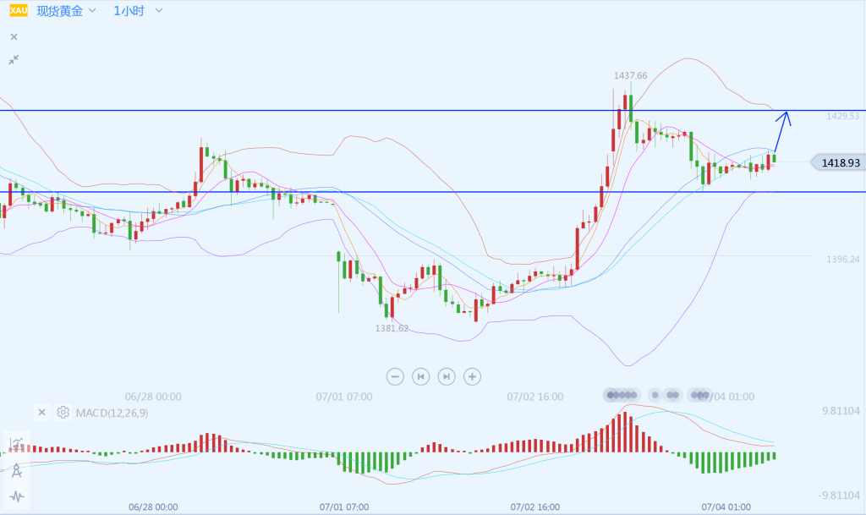
Task: Zoom in the chart with plus button
Action: [x=473, y=376]
